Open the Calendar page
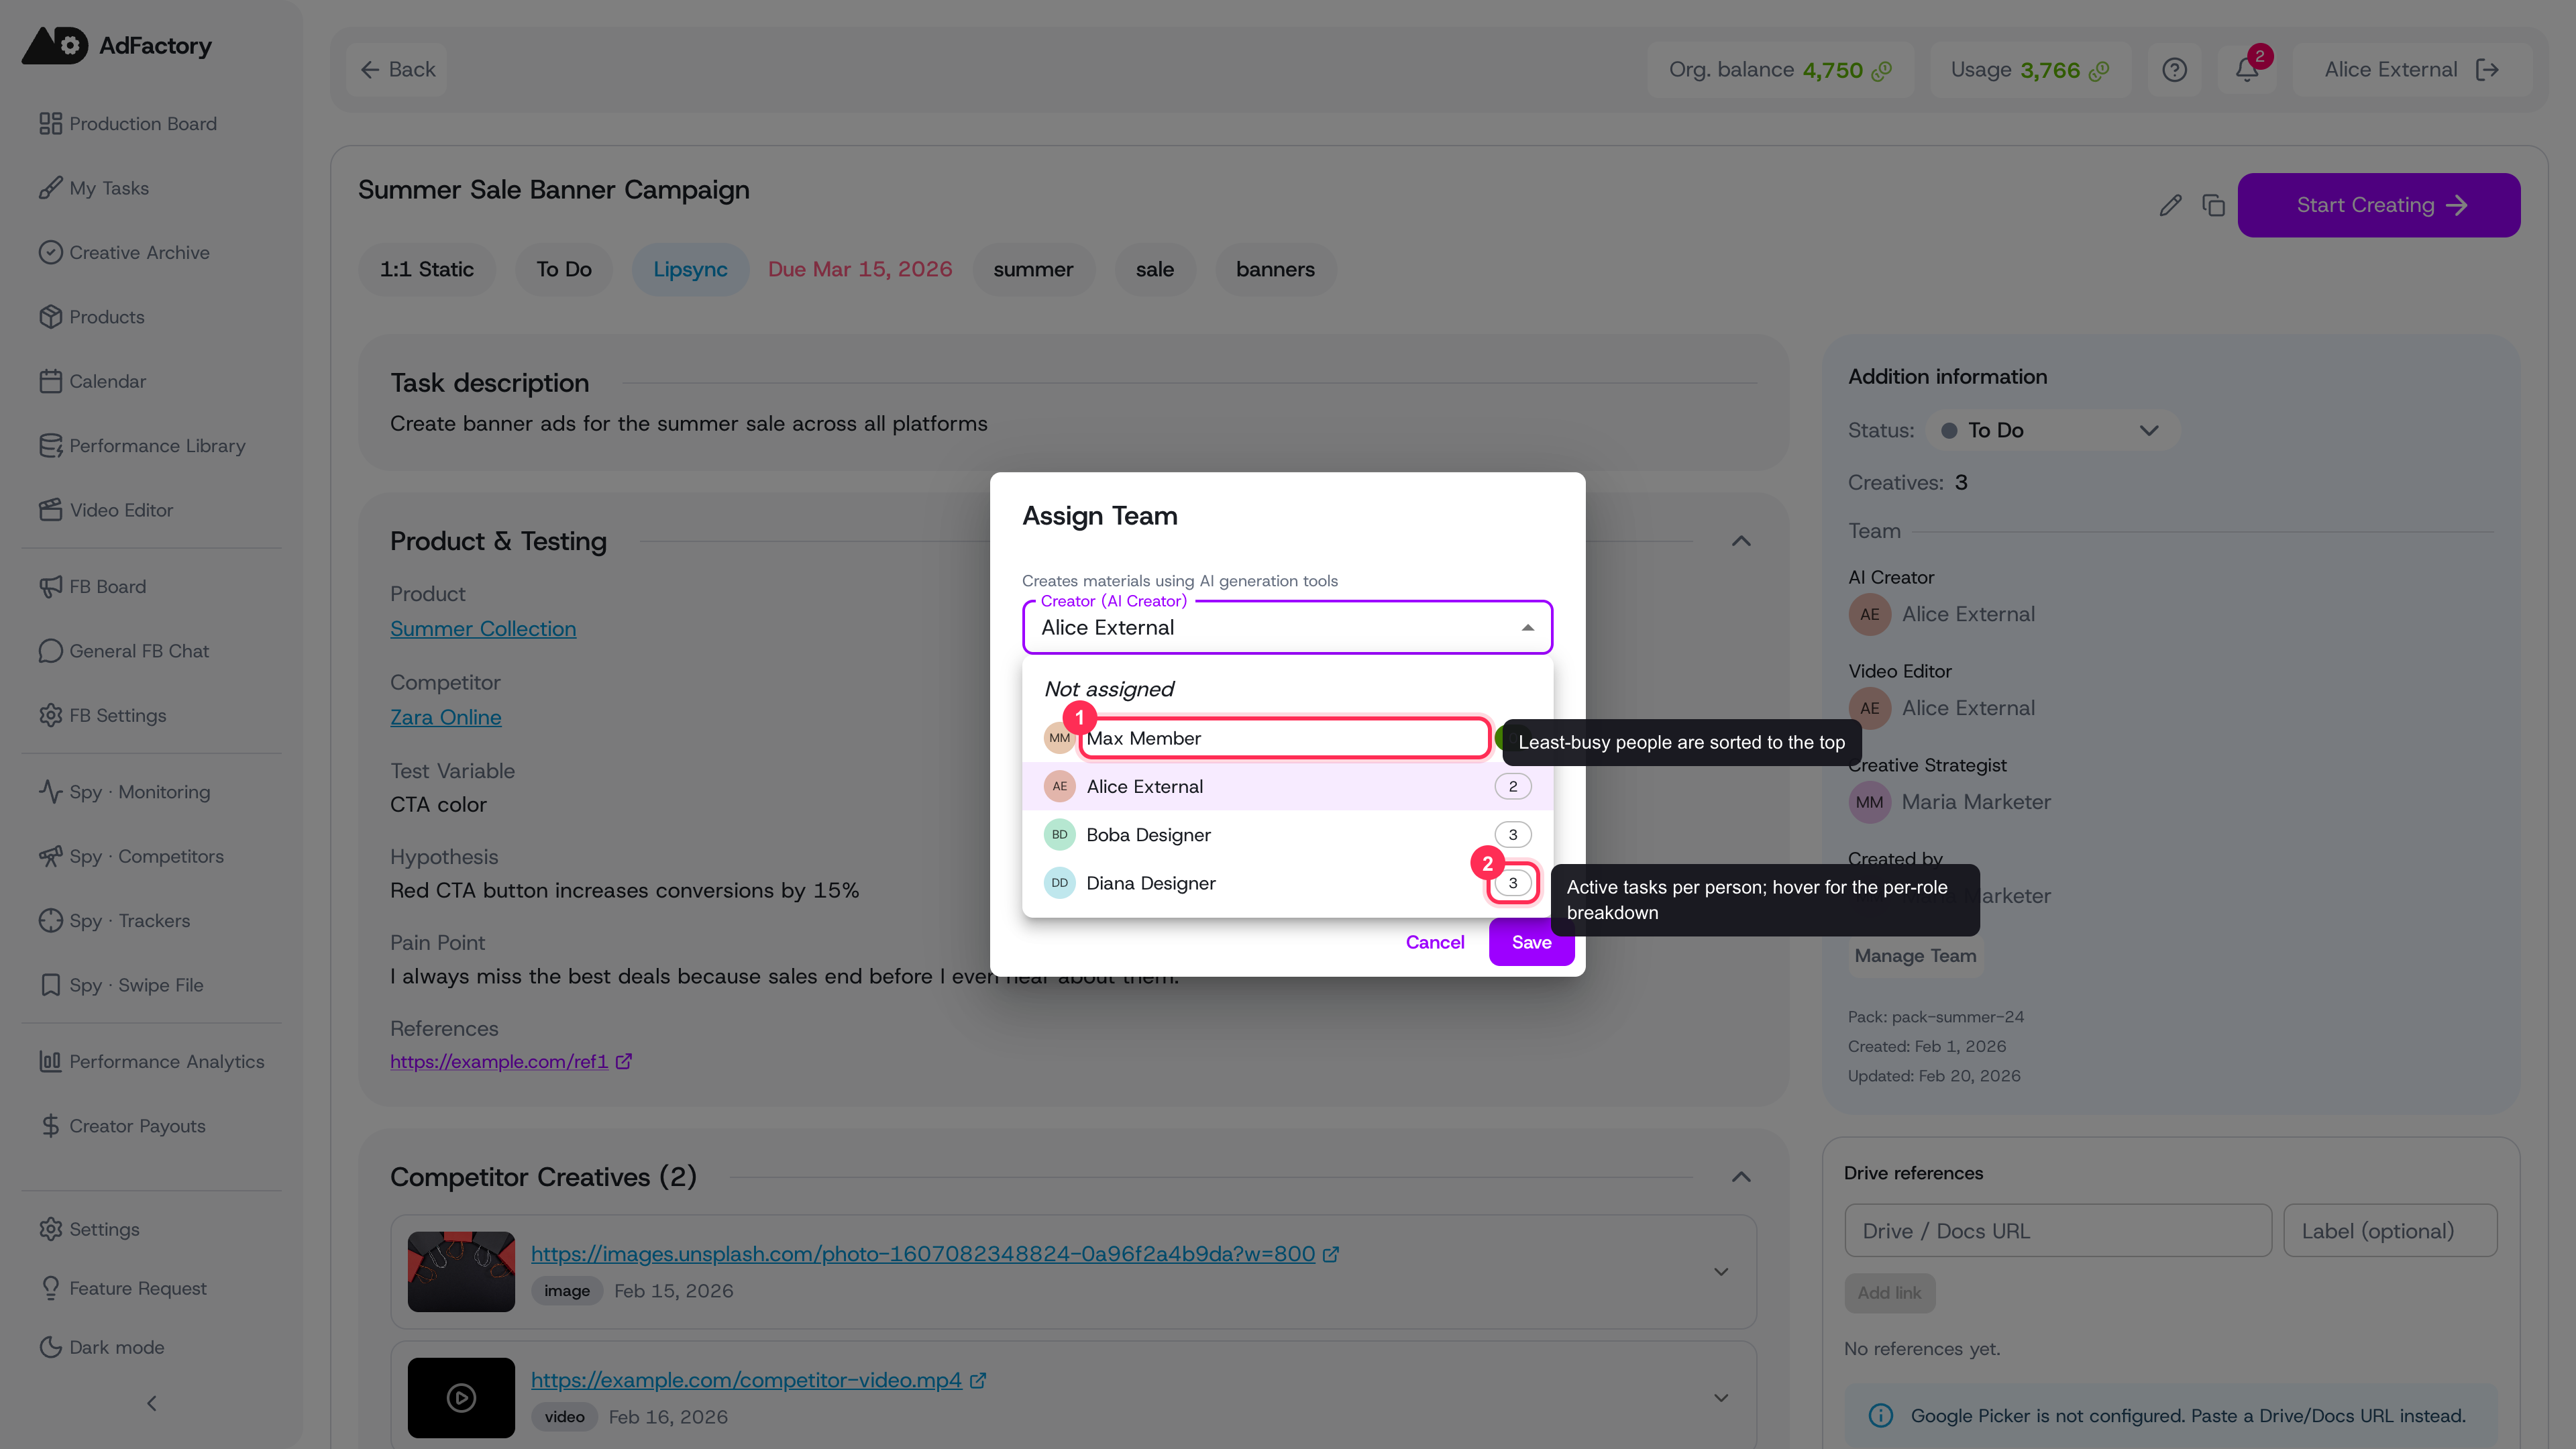This screenshot has width=2576, height=1449. tap(92, 381)
